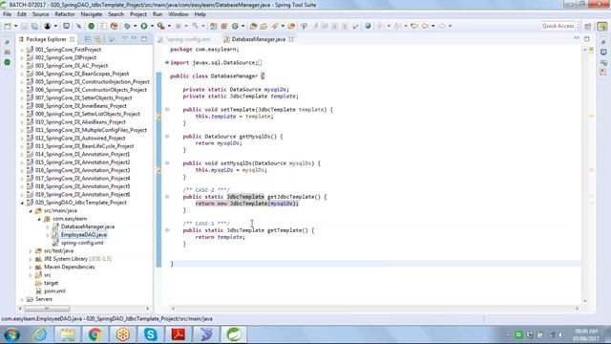The width and height of the screenshot is (611, 344).
Task: Open the File menu
Action: 7,14
